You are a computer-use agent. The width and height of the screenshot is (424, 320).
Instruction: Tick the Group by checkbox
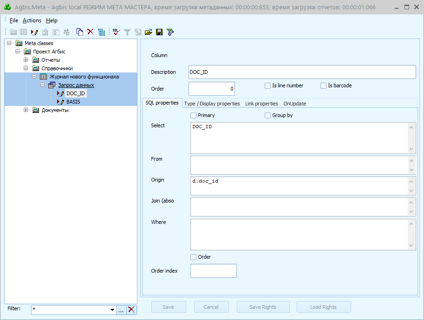[x=267, y=116]
